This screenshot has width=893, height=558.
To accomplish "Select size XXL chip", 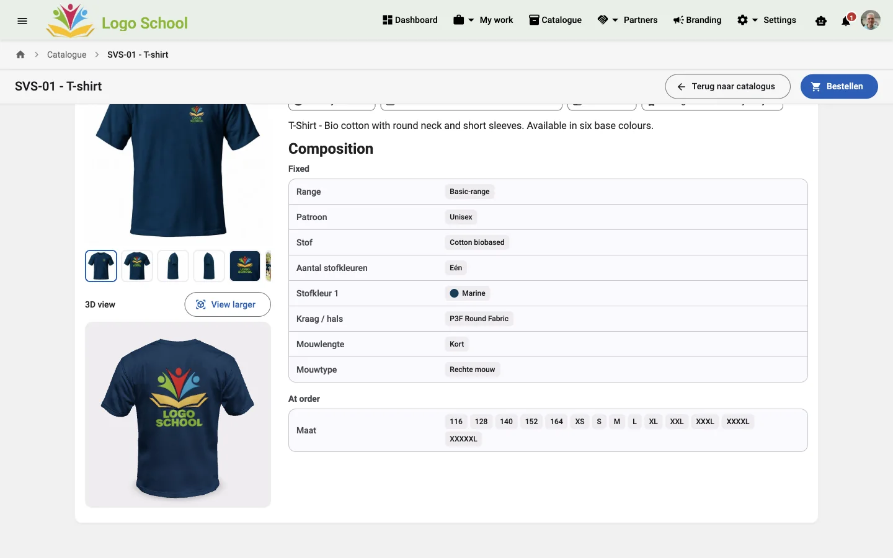I will (x=677, y=422).
